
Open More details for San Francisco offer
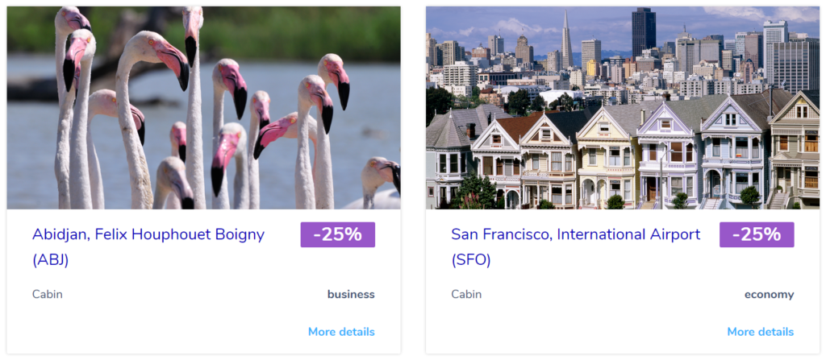[x=760, y=332]
